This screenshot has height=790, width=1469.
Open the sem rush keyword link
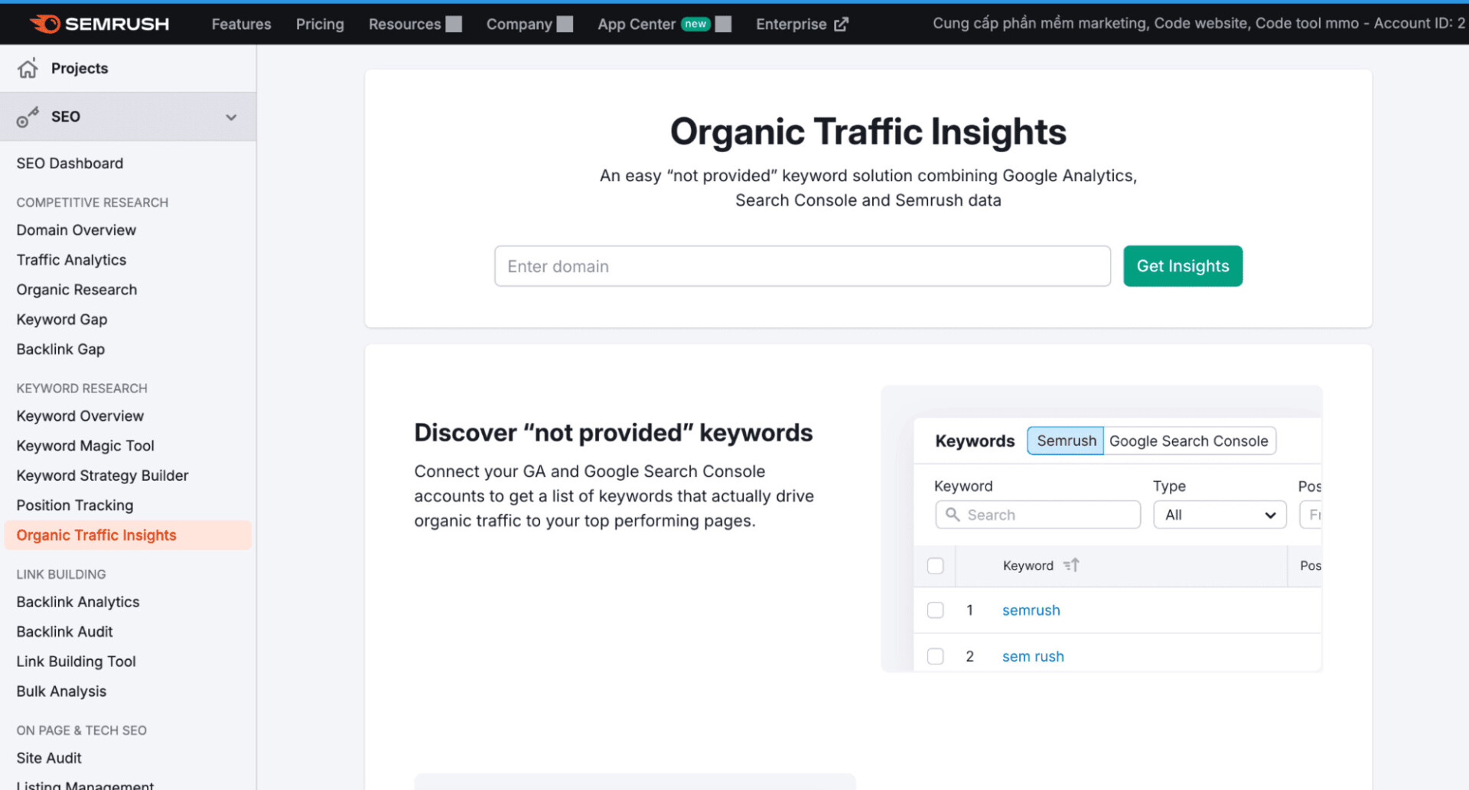click(x=1033, y=656)
